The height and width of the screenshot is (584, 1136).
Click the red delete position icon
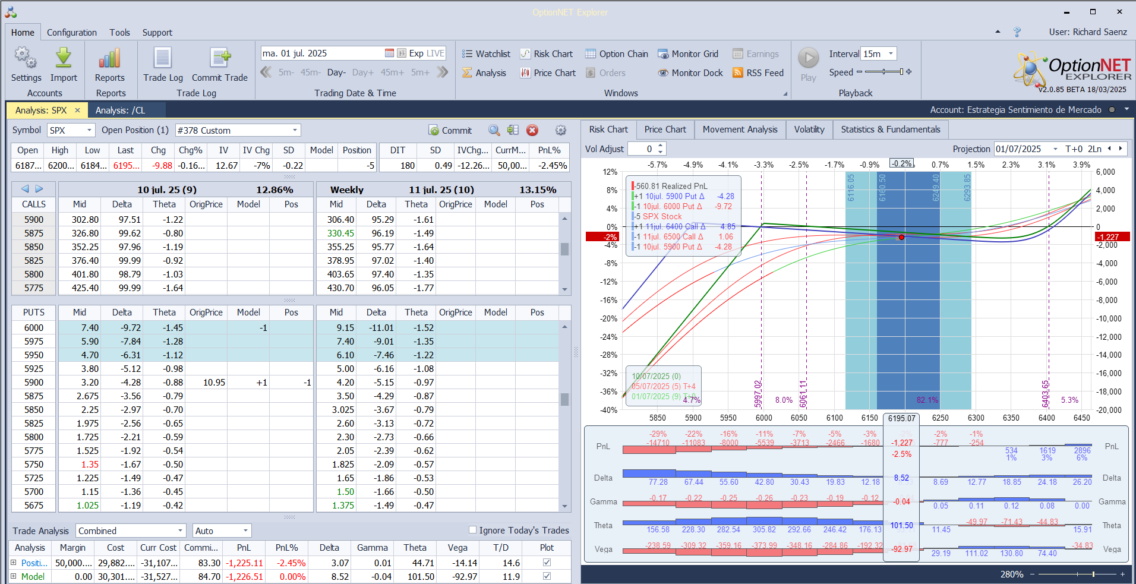coord(532,130)
